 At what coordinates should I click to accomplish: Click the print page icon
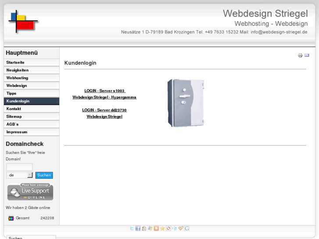click(x=300, y=55)
